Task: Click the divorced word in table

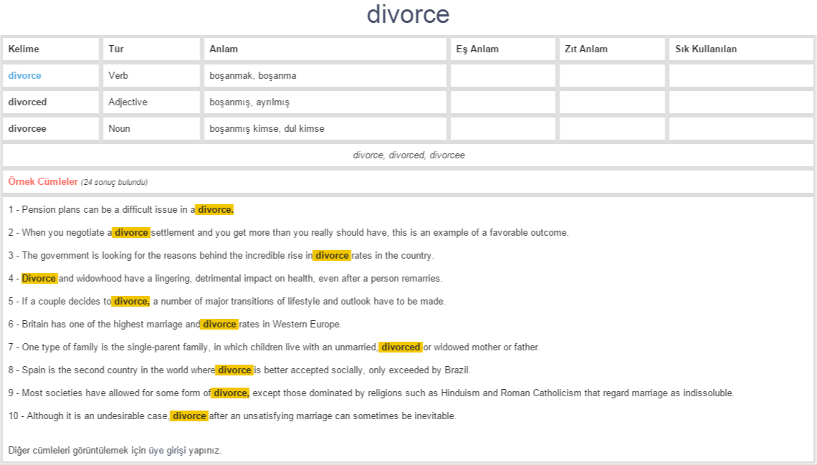Action: click(27, 102)
